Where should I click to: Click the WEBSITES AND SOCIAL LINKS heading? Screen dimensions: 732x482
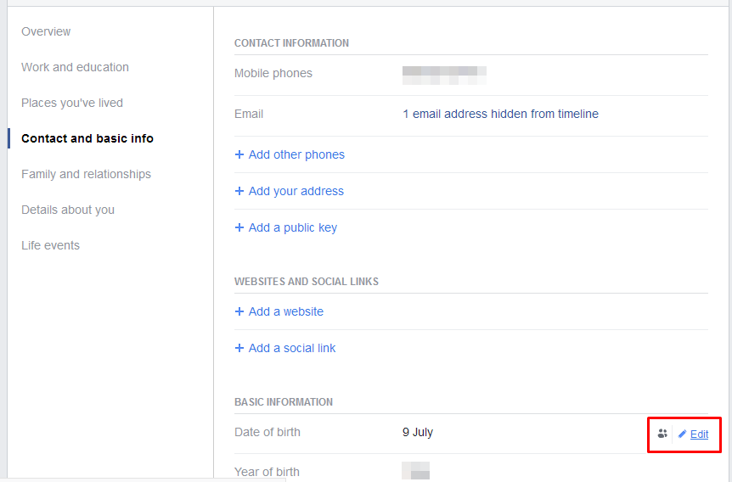(x=307, y=282)
